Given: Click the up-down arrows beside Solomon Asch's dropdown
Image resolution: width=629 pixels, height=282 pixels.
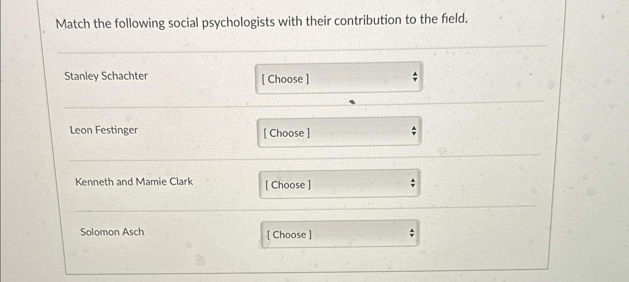Looking at the screenshot, I should point(411,232).
